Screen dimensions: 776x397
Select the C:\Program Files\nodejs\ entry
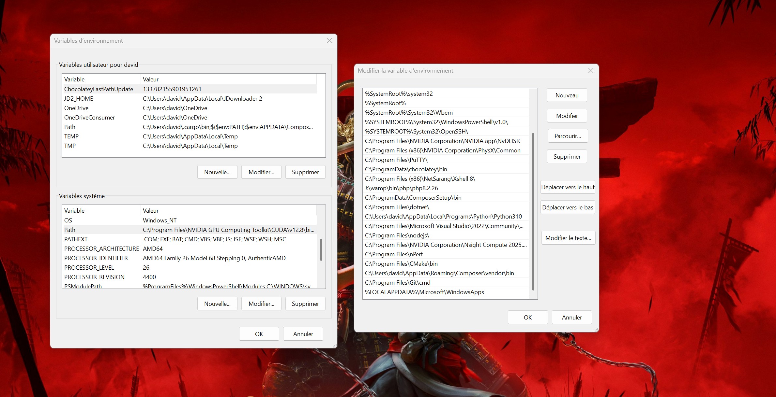(x=397, y=235)
